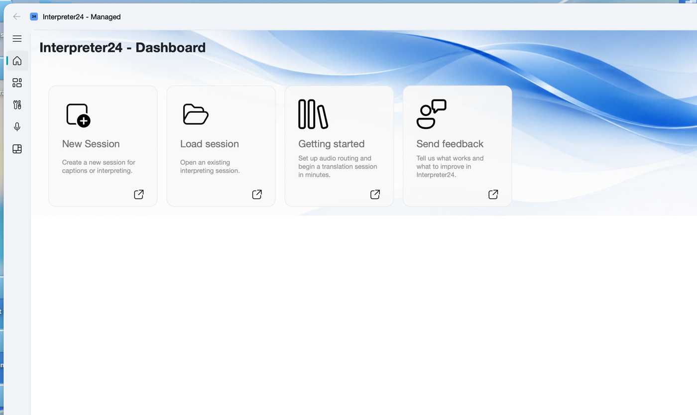Click 'Create a new session for captions' description

99,166
